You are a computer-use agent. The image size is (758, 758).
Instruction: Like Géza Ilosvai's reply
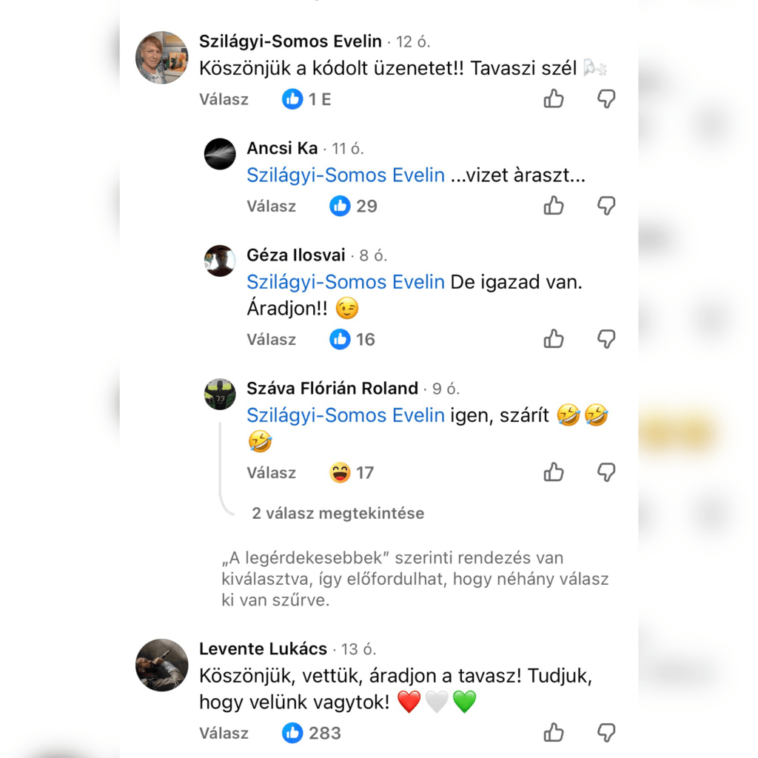coord(554,339)
